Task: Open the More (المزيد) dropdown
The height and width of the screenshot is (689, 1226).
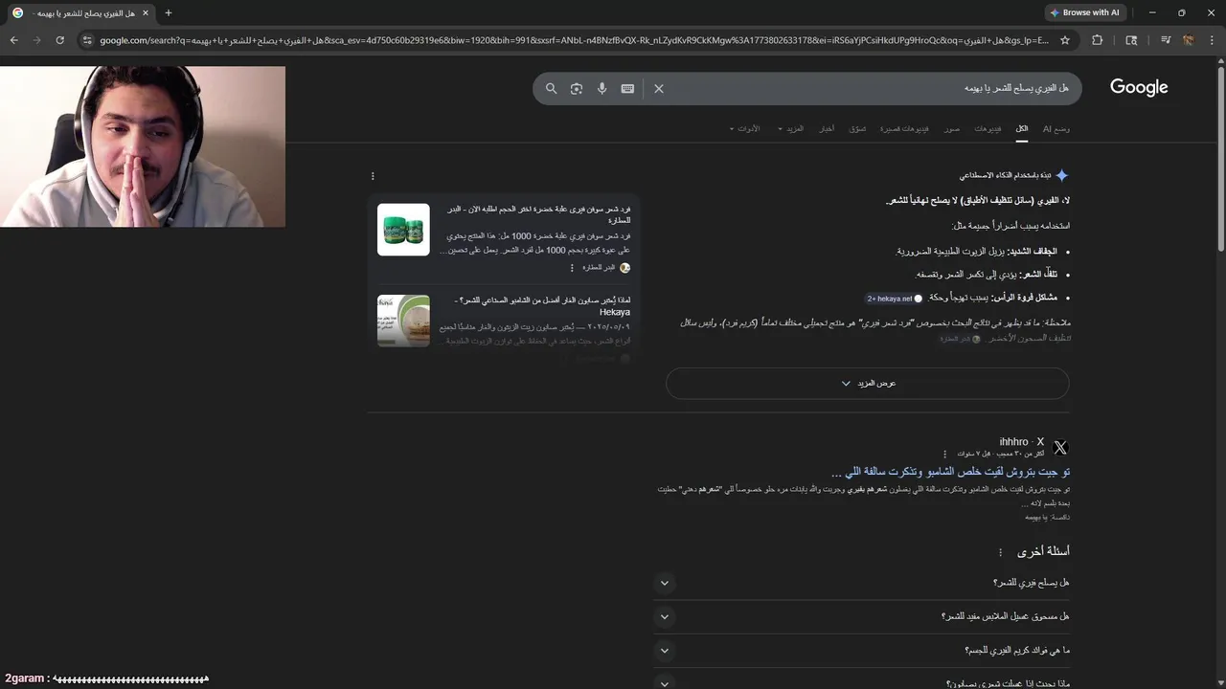Action: [791, 128]
